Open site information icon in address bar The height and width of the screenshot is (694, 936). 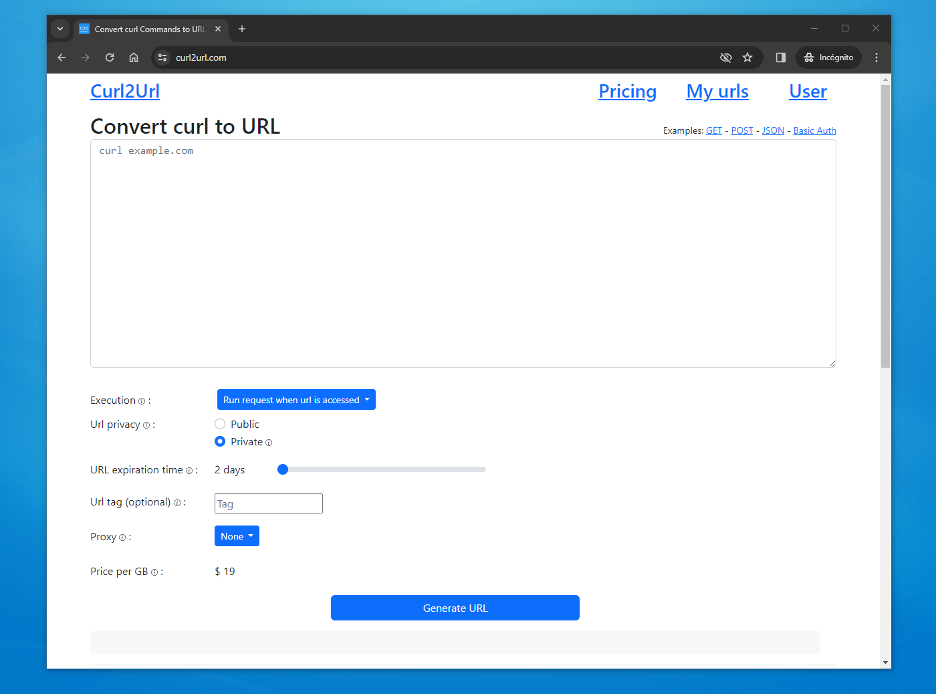pyautogui.click(x=162, y=57)
